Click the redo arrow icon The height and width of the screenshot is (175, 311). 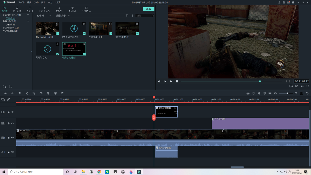(x=12, y=93)
